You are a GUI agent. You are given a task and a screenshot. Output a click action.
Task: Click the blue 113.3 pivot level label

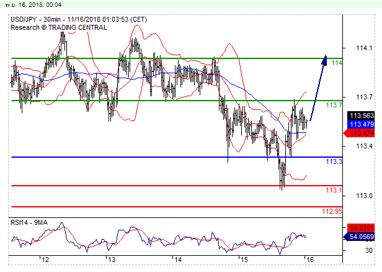click(334, 161)
